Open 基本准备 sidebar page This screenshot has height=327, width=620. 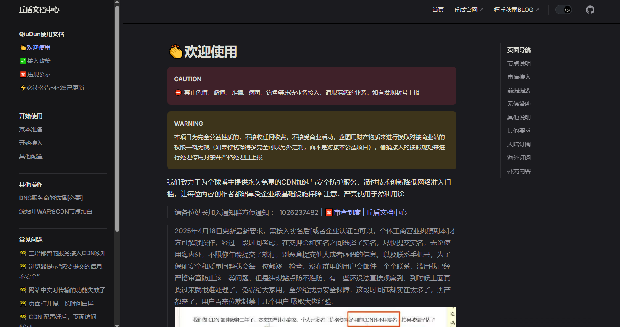(x=31, y=129)
